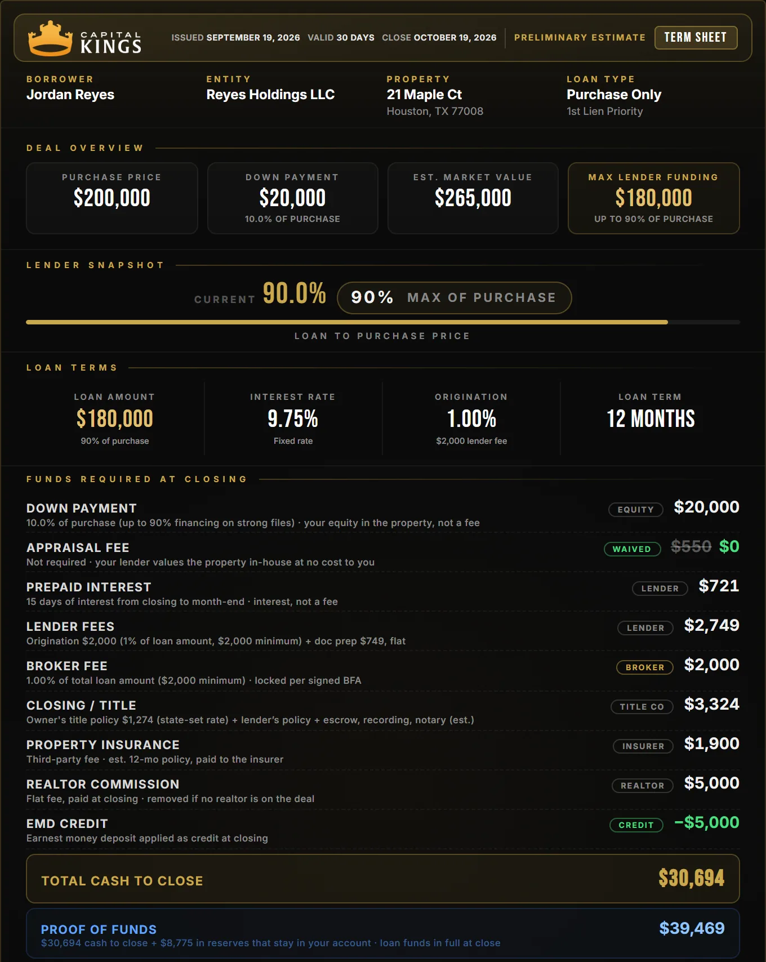The height and width of the screenshot is (962, 766).
Task: Select the Purchase Only loan type
Action: (x=614, y=95)
